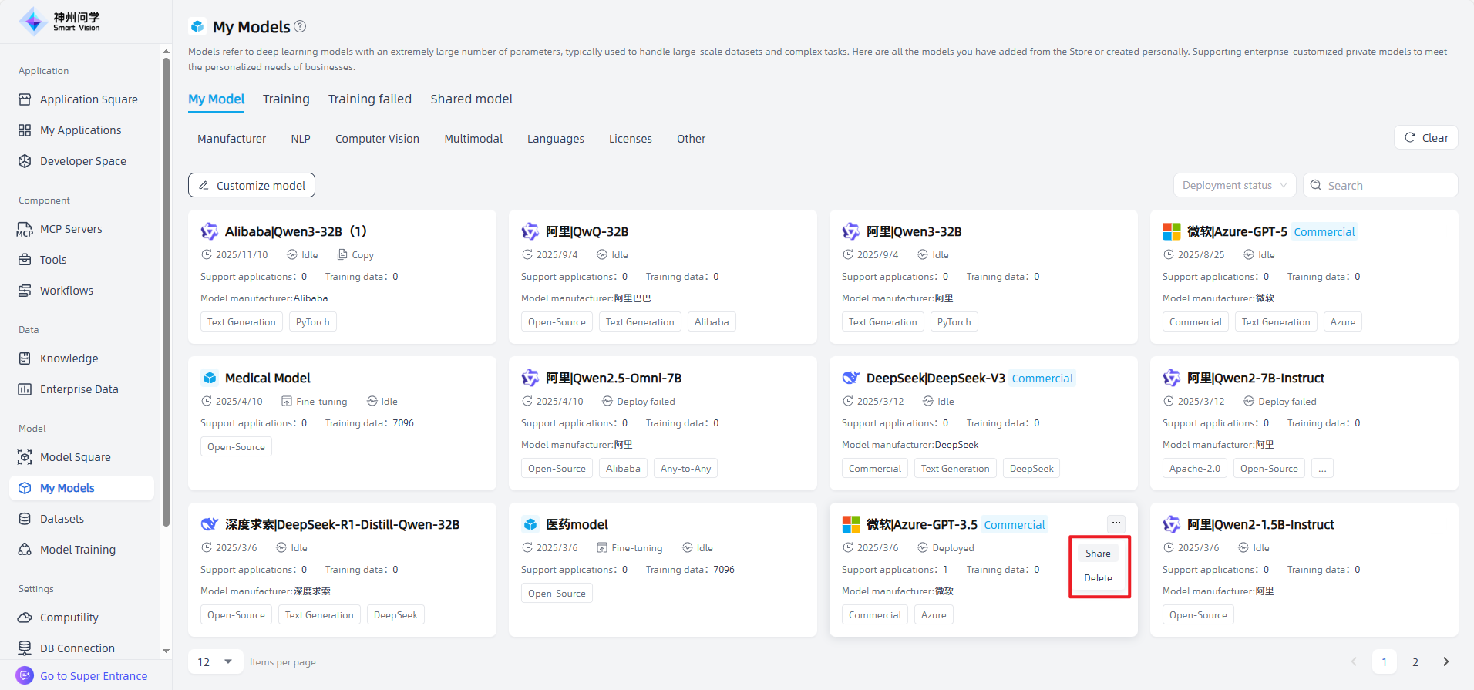The height and width of the screenshot is (690, 1474).
Task: Open the Shared model tab
Action: pyautogui.click(x=471, y=99)
